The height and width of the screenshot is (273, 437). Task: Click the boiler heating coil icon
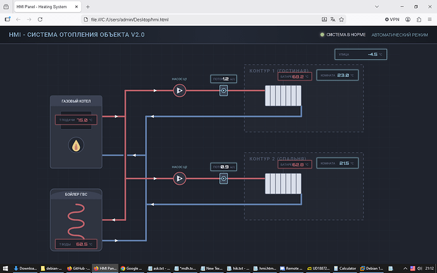pyautogui.click(x=76, y=222)
